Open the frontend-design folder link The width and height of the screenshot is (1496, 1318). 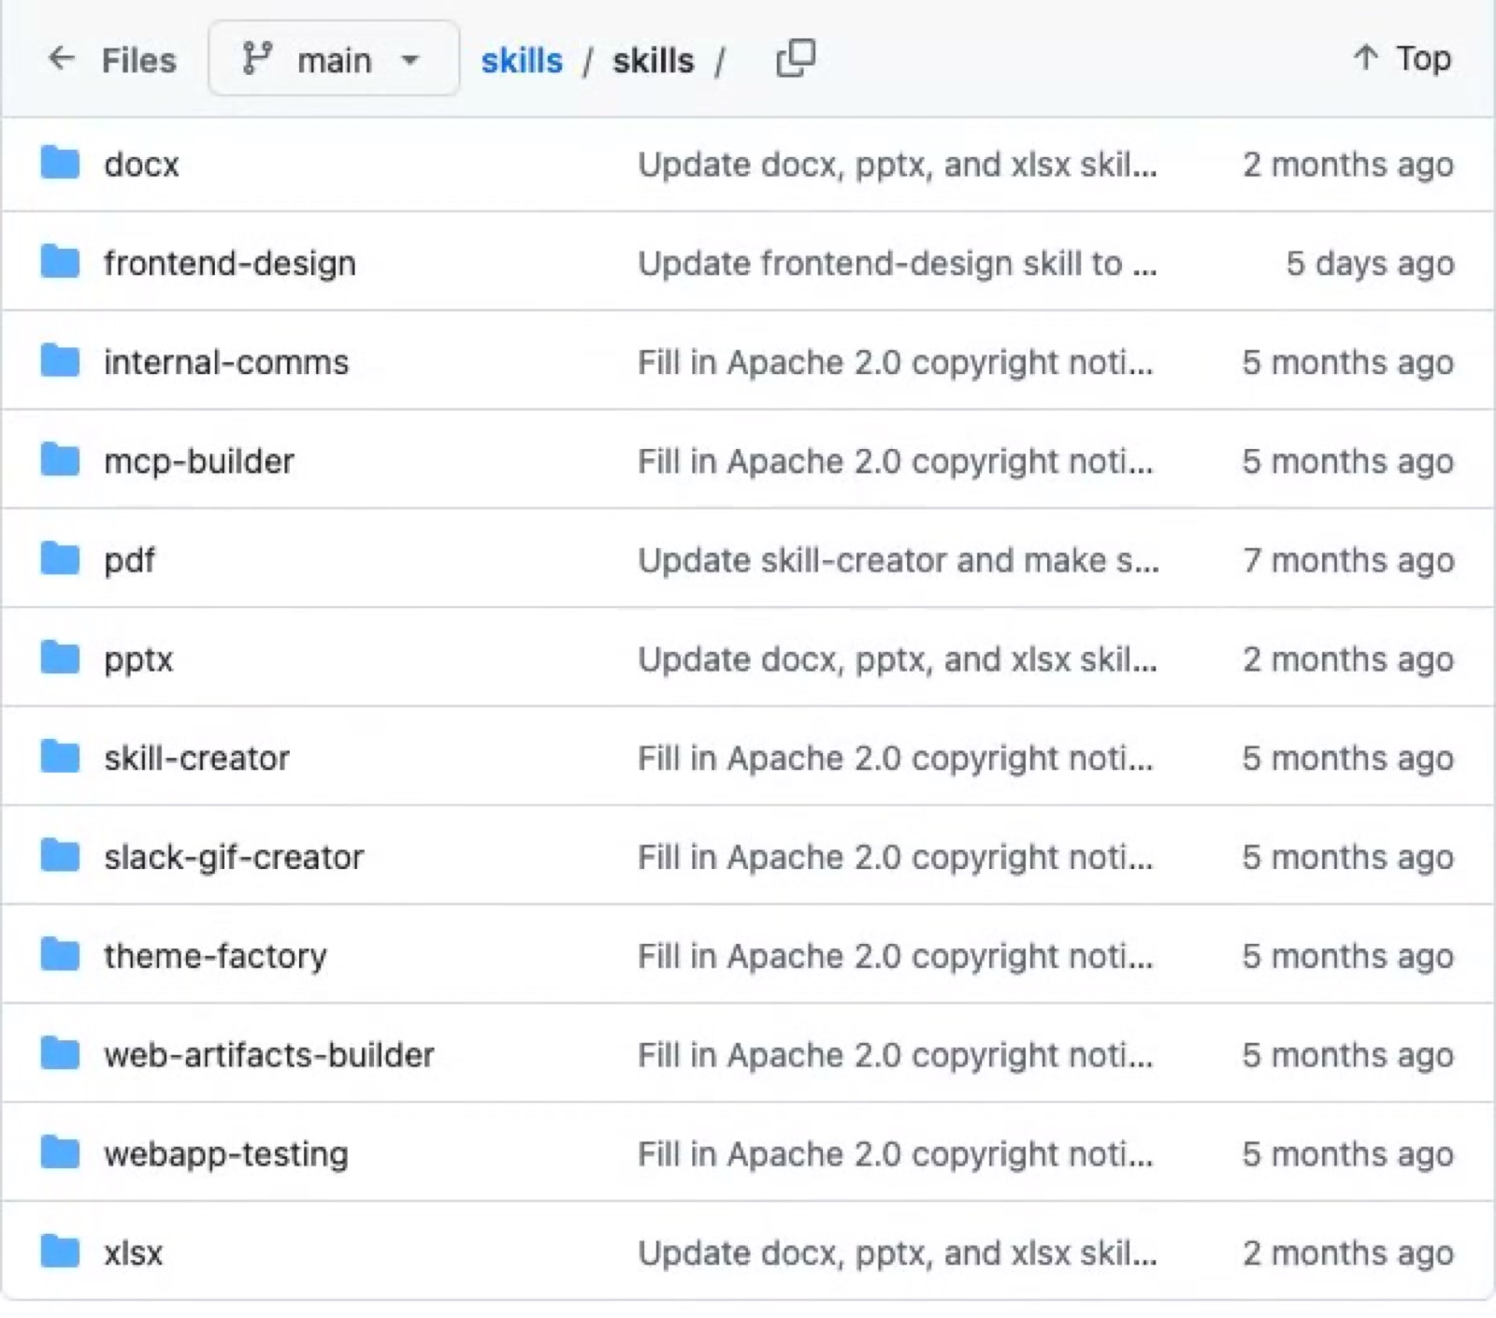click(230, 264)
